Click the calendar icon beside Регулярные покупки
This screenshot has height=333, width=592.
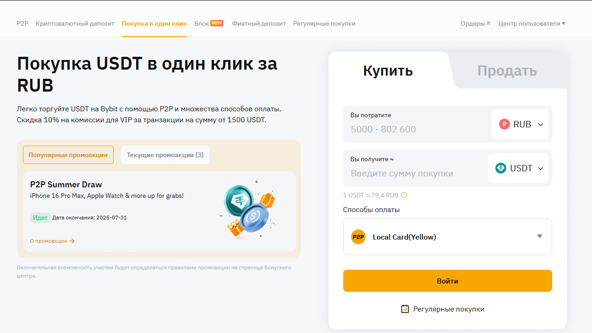[x=405, y=309]
